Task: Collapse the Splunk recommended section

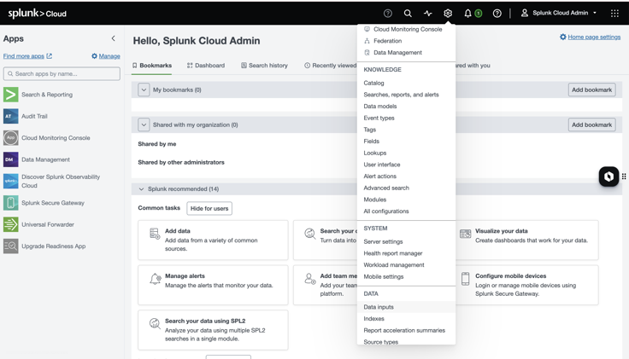Action: [141, 189]
